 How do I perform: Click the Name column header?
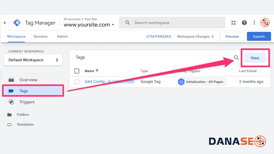tap(89, 71)
